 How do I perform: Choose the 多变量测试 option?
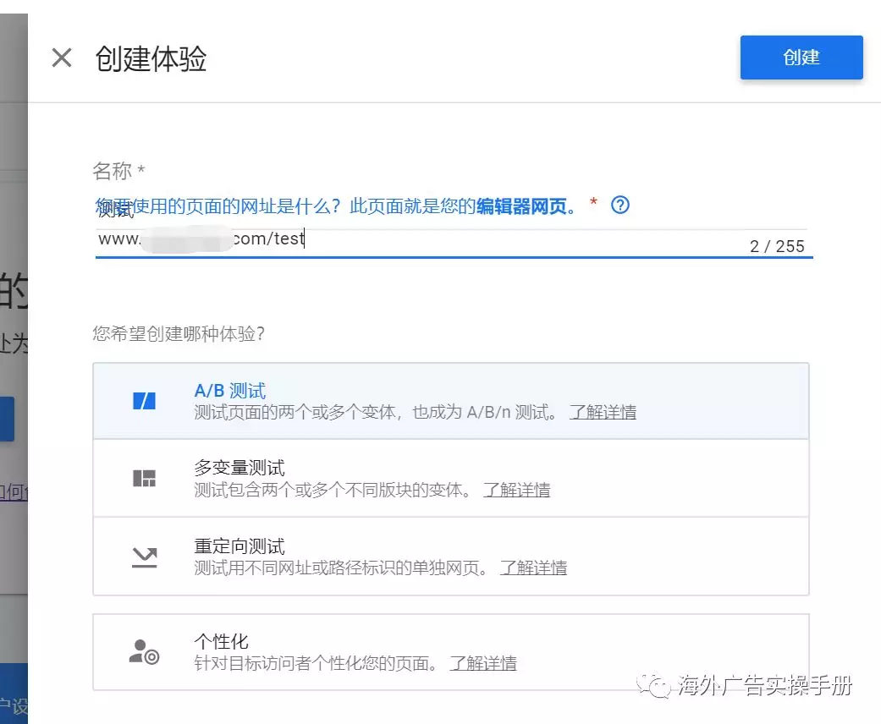coord(240,468)
